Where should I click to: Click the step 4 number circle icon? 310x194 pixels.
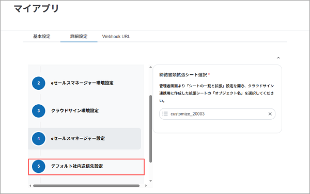pyautogui.click(x=39, y=139)
